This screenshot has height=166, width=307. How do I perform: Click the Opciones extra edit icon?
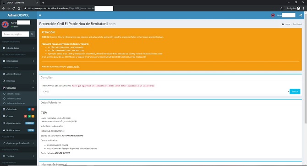click(4, 123)
